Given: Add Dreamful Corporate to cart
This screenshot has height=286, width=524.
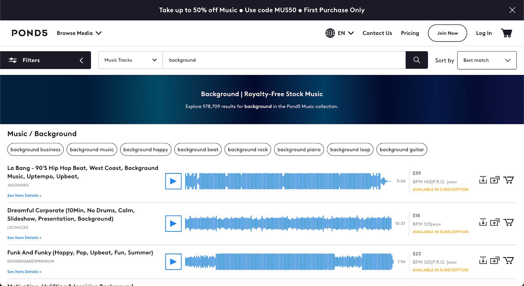Looking at the screenshot, I should coord(509,222).
